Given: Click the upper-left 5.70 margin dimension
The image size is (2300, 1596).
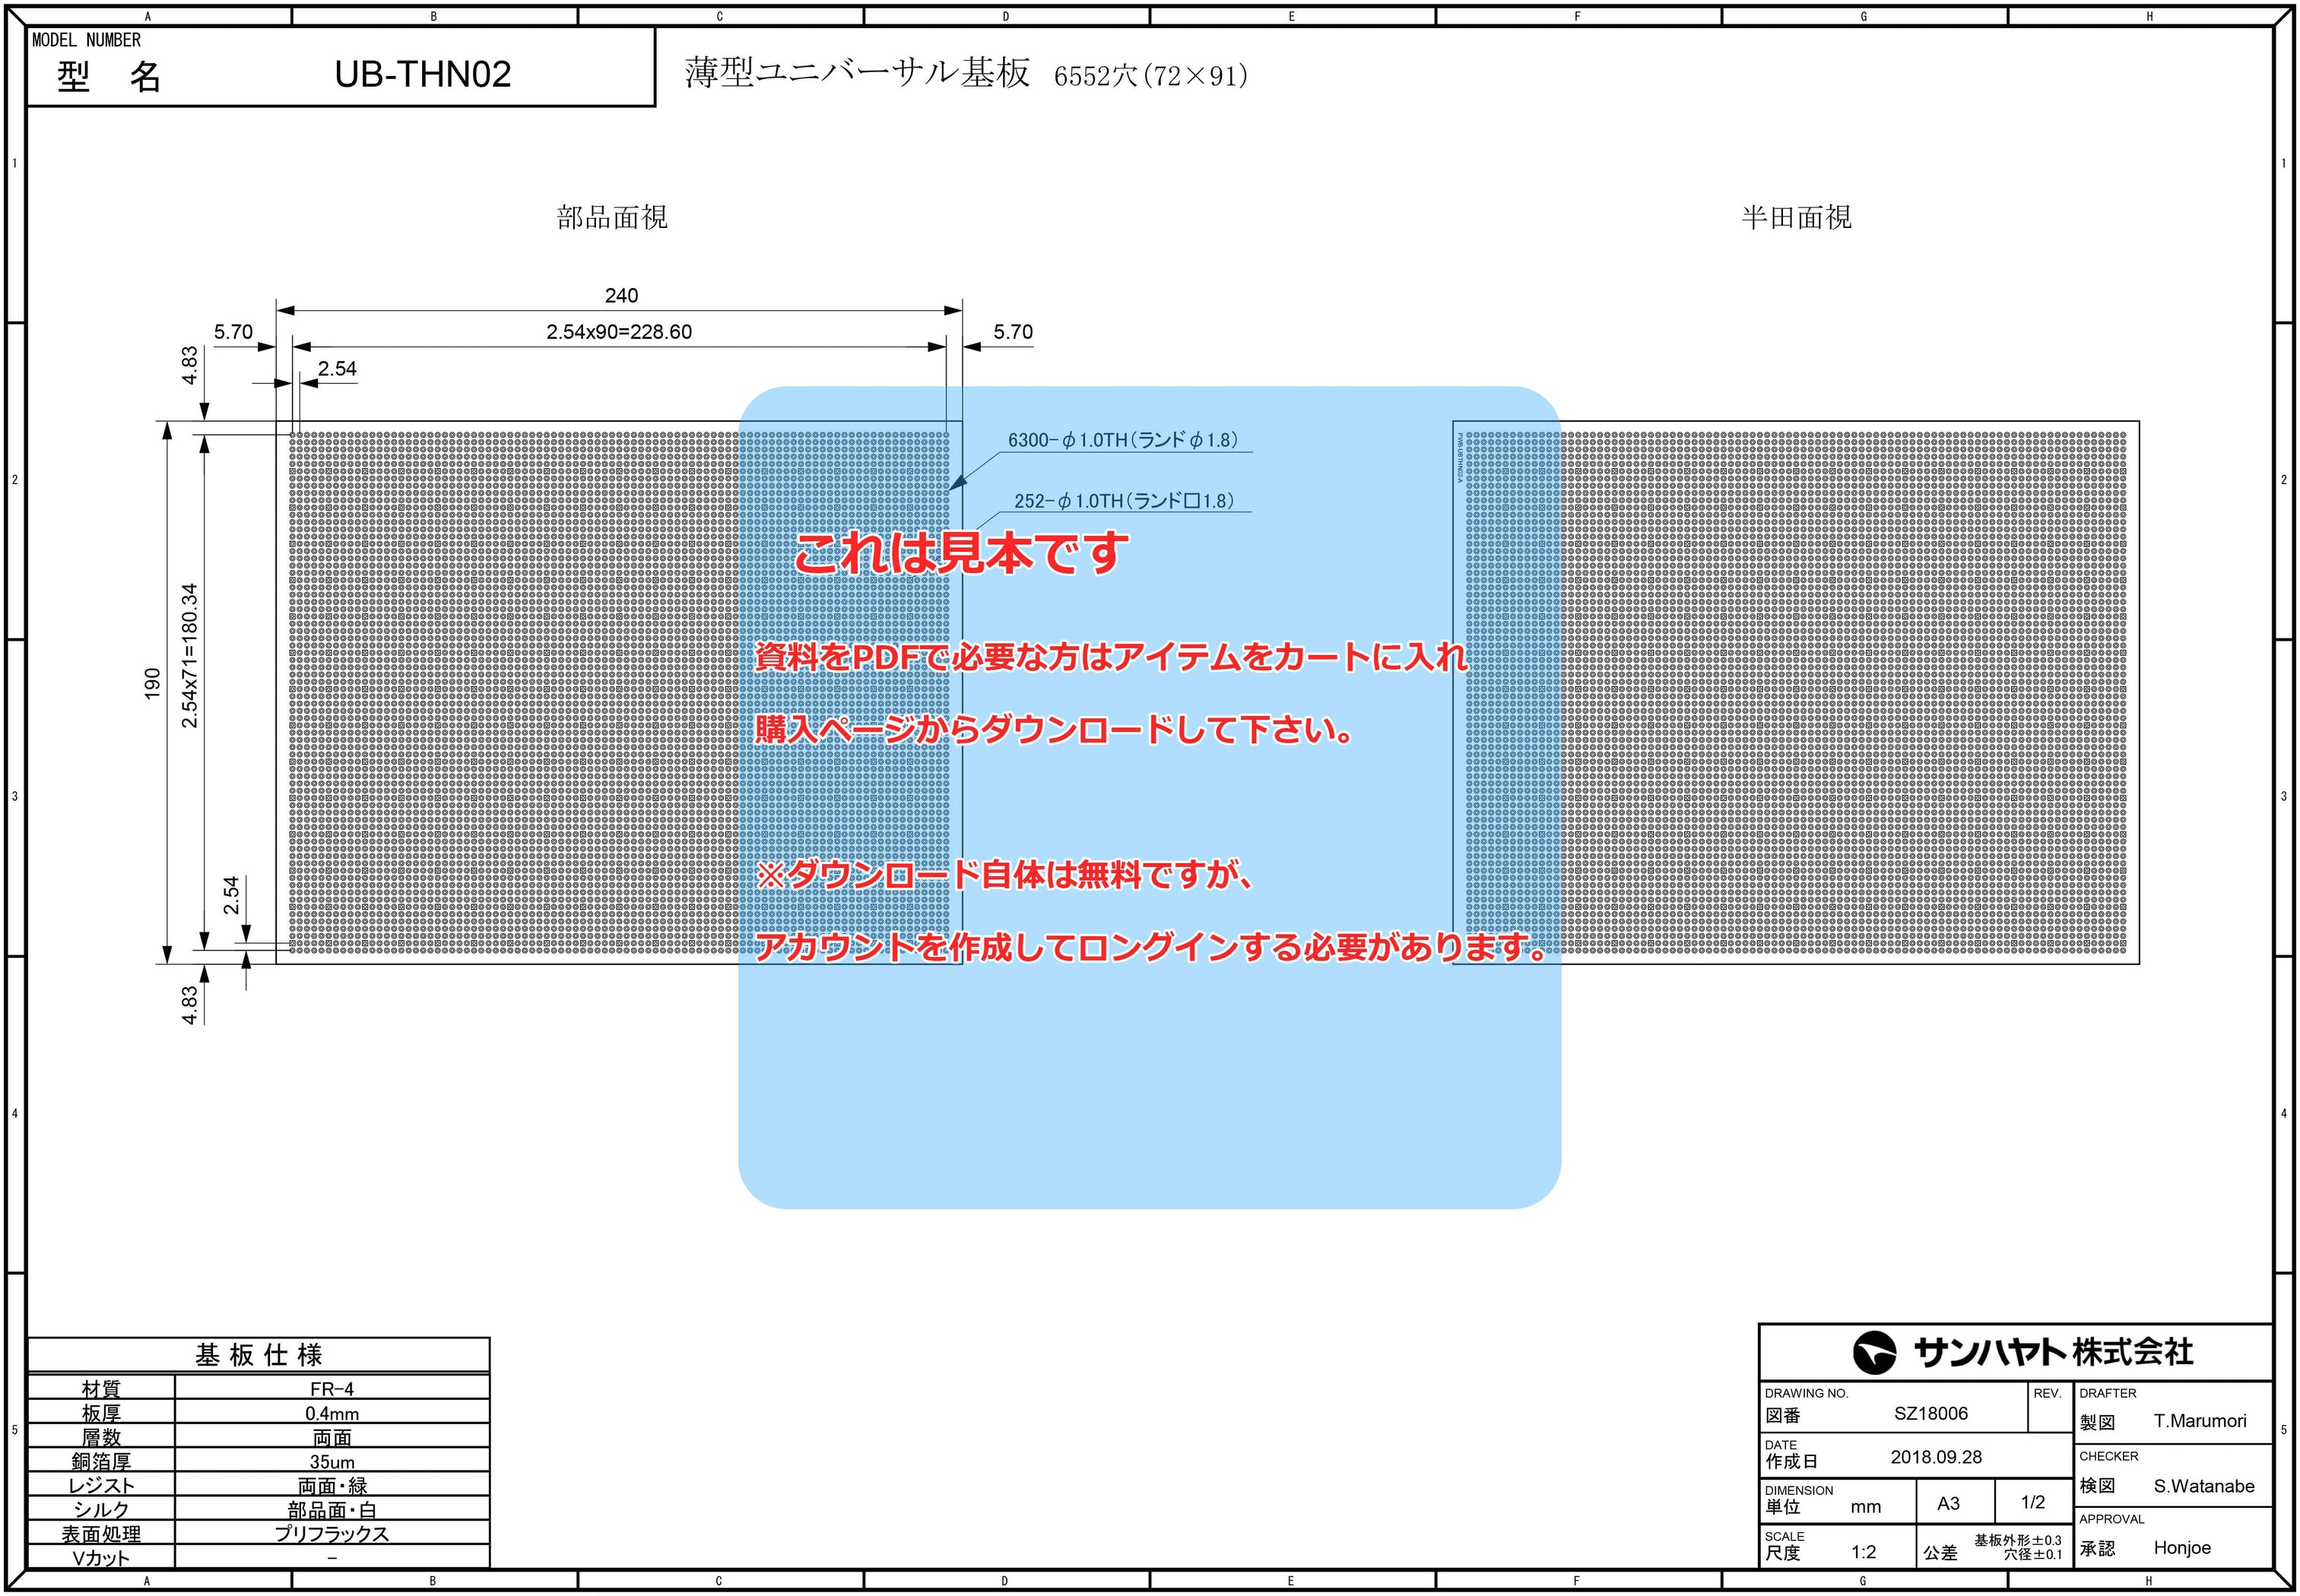Looking at the screenshot, I should (233, 332).
